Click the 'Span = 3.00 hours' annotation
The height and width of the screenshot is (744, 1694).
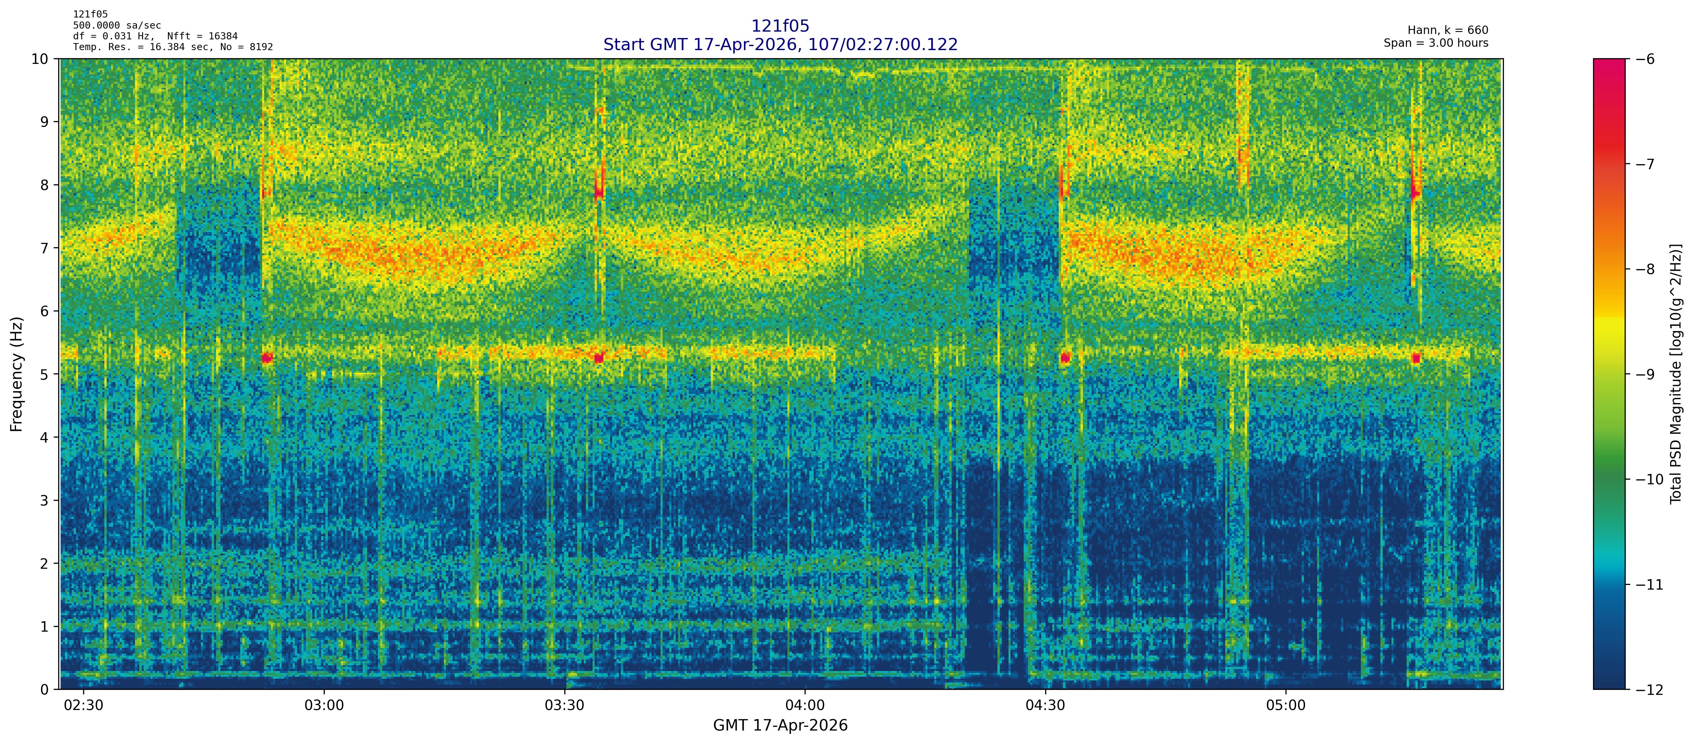point(1436,43)
